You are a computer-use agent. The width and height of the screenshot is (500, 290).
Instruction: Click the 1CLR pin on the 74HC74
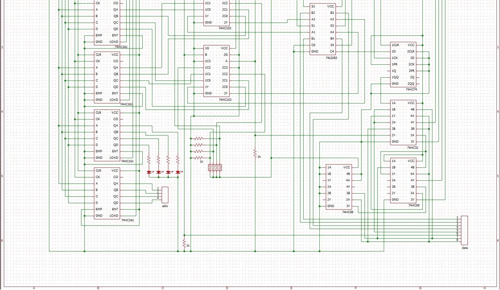click(395, 45)
